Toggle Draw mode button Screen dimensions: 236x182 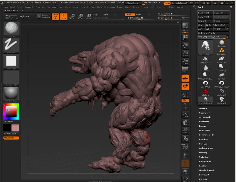point(64,17)
